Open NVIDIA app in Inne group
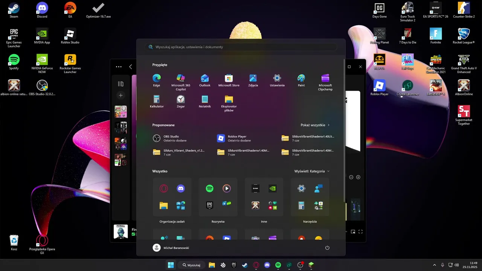482x271 pixels. 273,189
